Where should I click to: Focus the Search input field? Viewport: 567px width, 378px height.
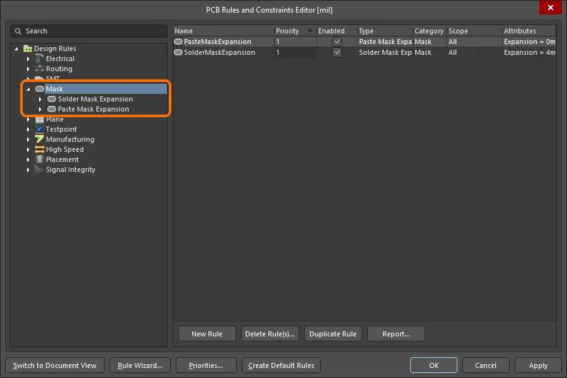tap(89, 31)
